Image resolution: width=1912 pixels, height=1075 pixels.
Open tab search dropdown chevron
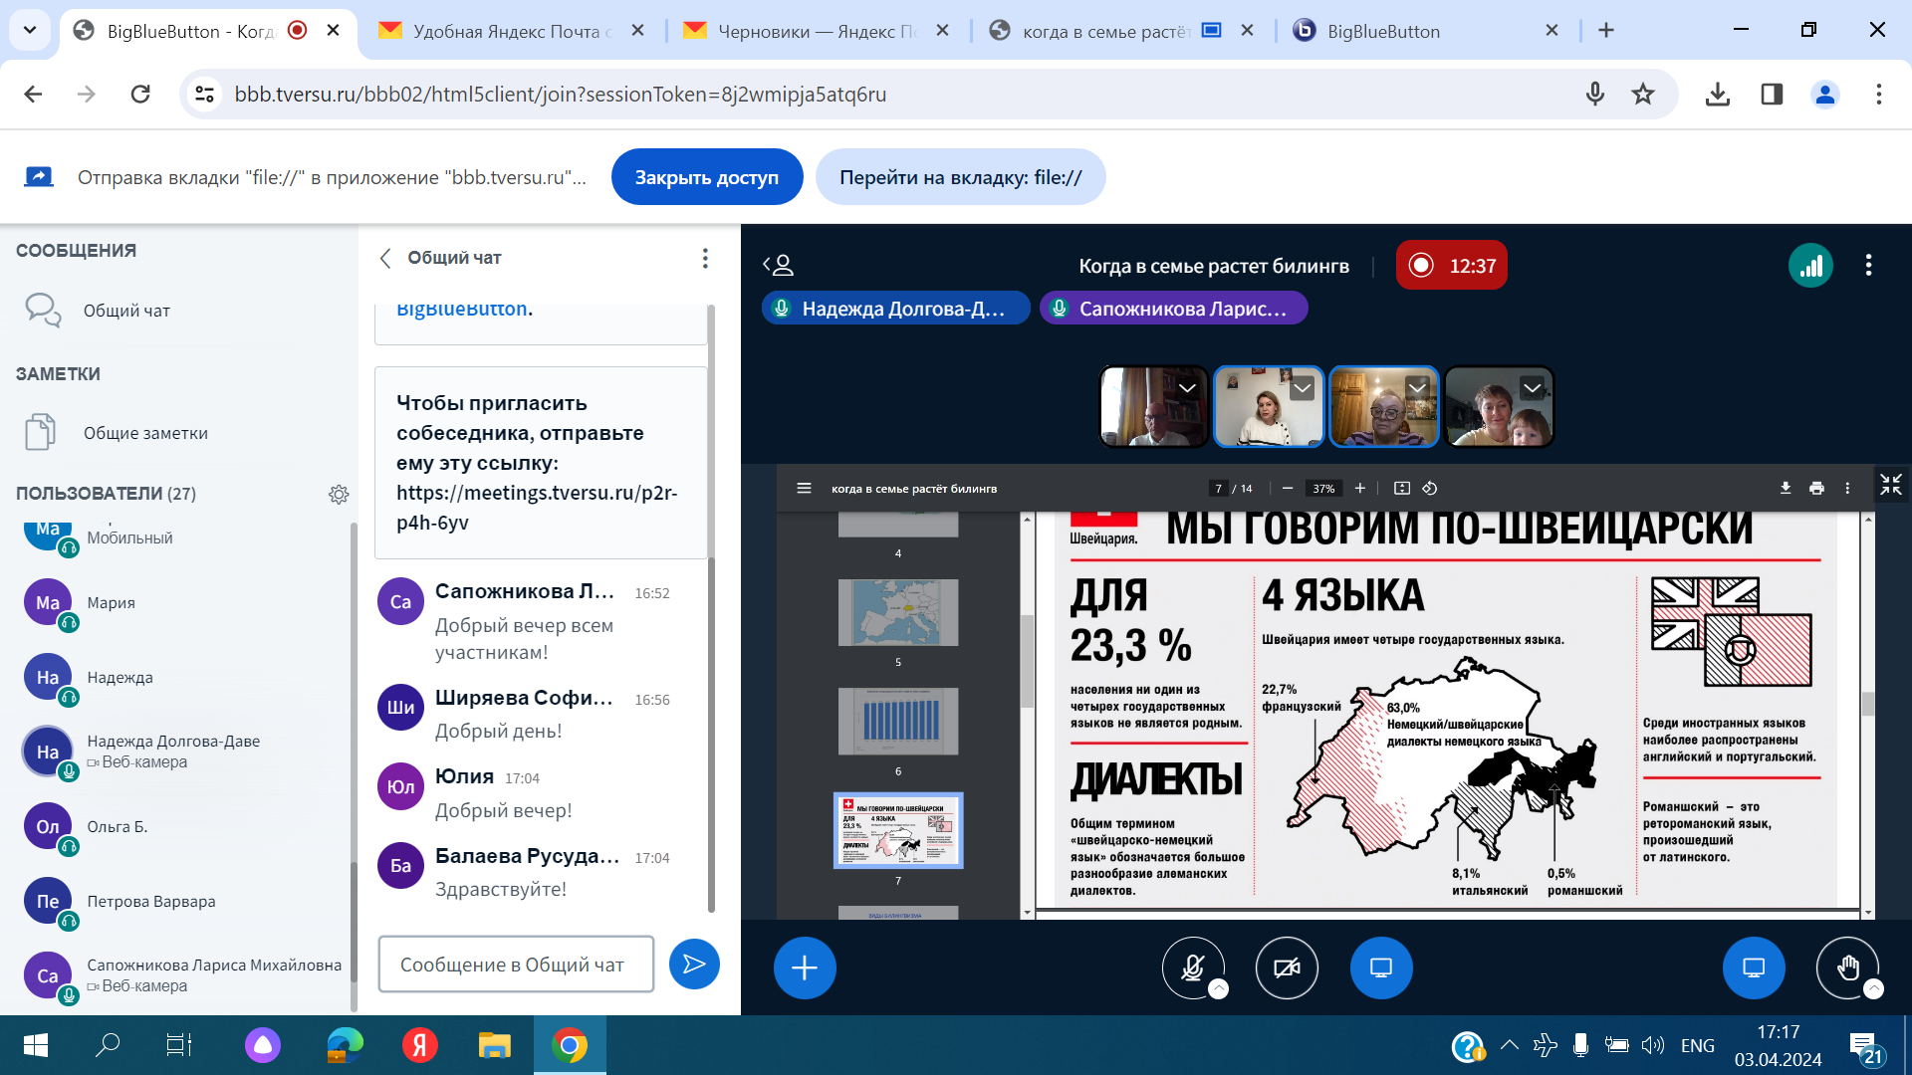pyautogui.click(x=30, y=30)
